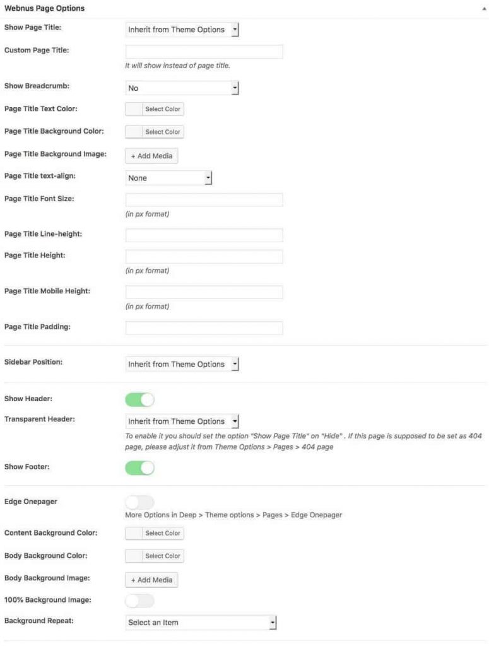Click the Content Background Color swatch
Viewport: 489px width, 646px height.
coord(134,533)
